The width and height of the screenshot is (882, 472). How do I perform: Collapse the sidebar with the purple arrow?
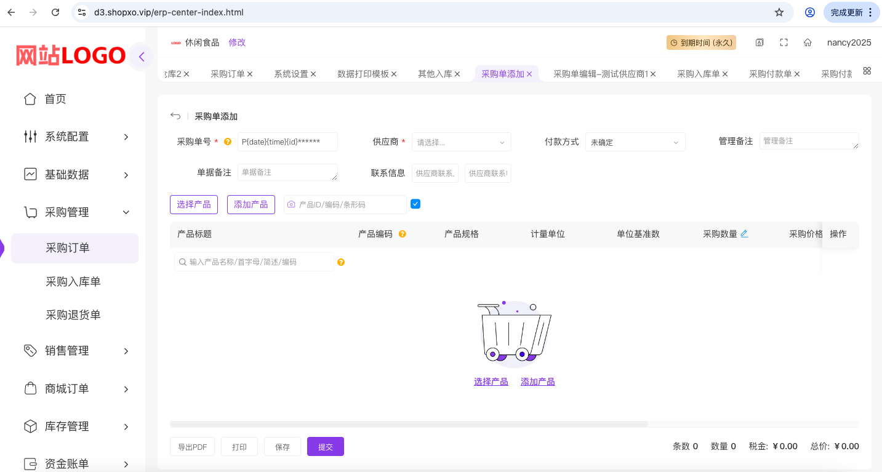(142, 57)
